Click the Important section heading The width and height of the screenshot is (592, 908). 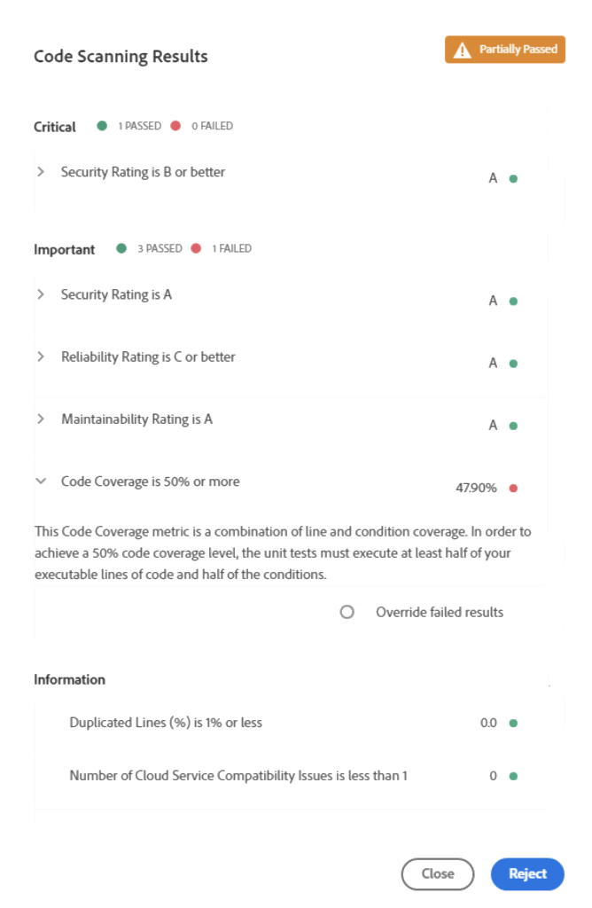[x=65, y=249]
